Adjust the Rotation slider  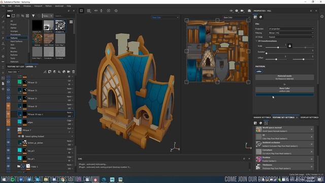coord(289,53)
